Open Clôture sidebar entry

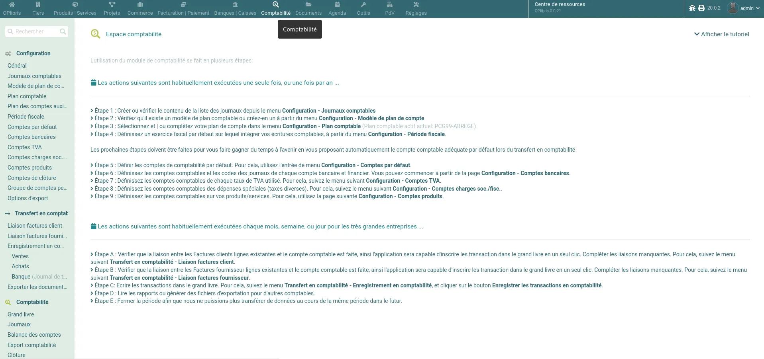(16, 355)
